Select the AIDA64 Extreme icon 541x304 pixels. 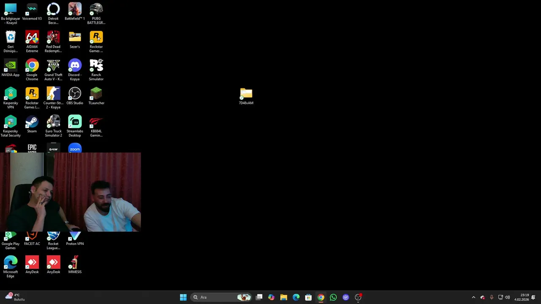(32, 42)
